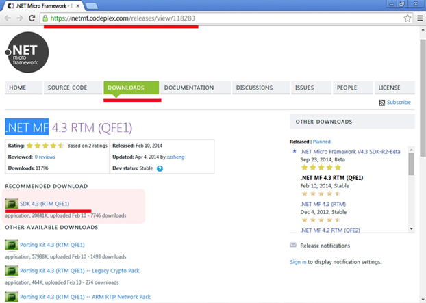The width and height of the screenshot is (426, 303).
Task: Click the green padlock security icon
Action: tap(45, 18)
